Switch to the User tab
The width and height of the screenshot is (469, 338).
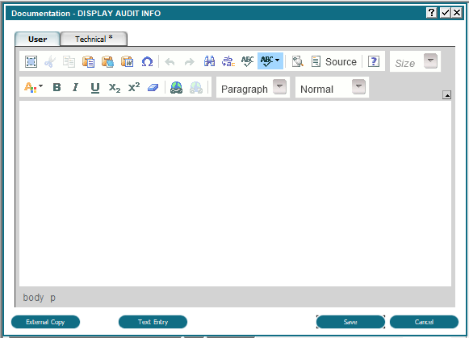point(37,40)
